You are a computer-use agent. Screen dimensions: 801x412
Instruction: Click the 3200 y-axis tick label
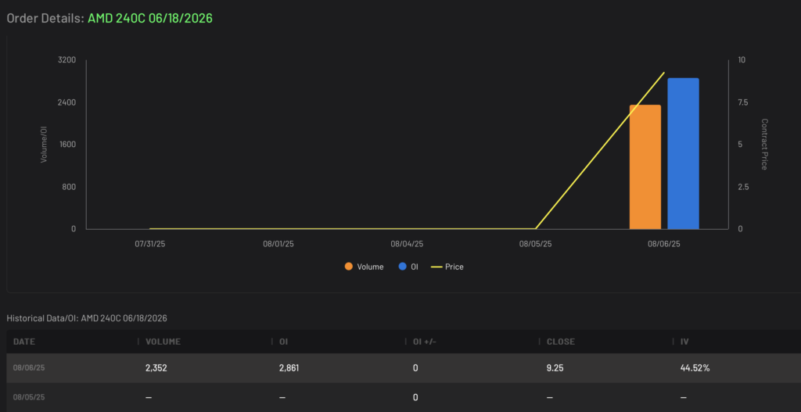tap(67, 59)
